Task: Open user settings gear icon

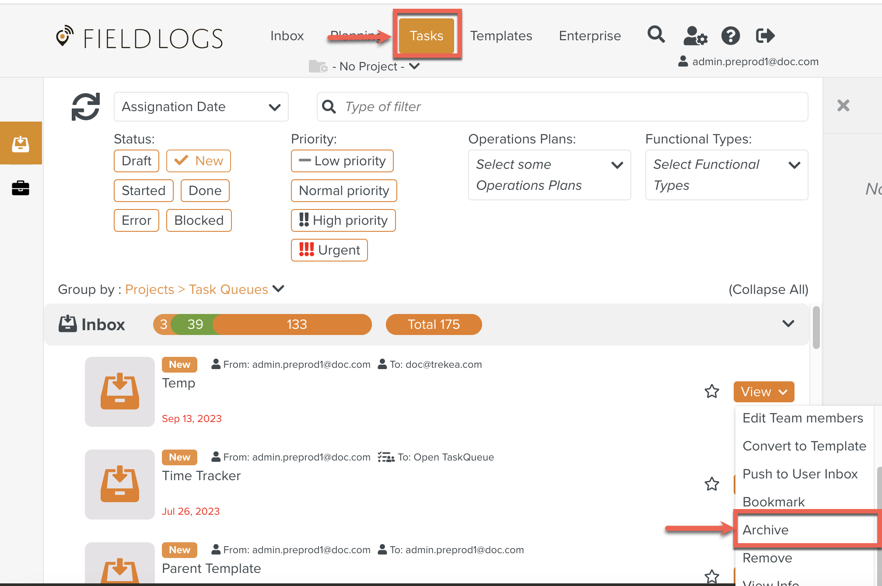Action: coord(695,36)
